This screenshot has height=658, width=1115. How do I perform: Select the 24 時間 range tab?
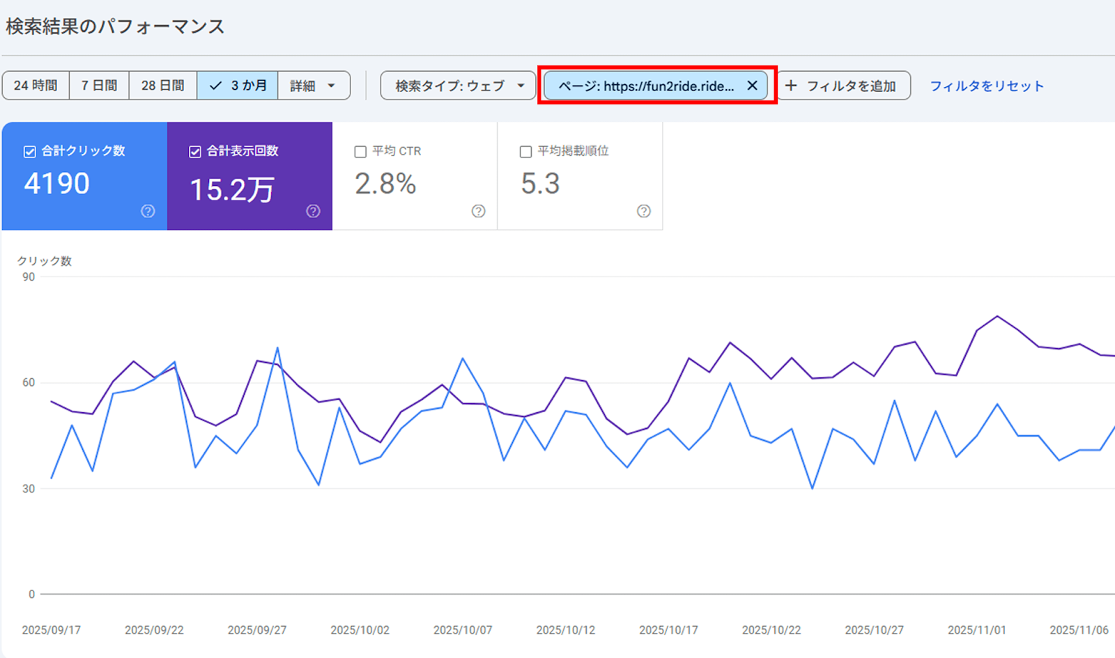click(x=36, y=86)
